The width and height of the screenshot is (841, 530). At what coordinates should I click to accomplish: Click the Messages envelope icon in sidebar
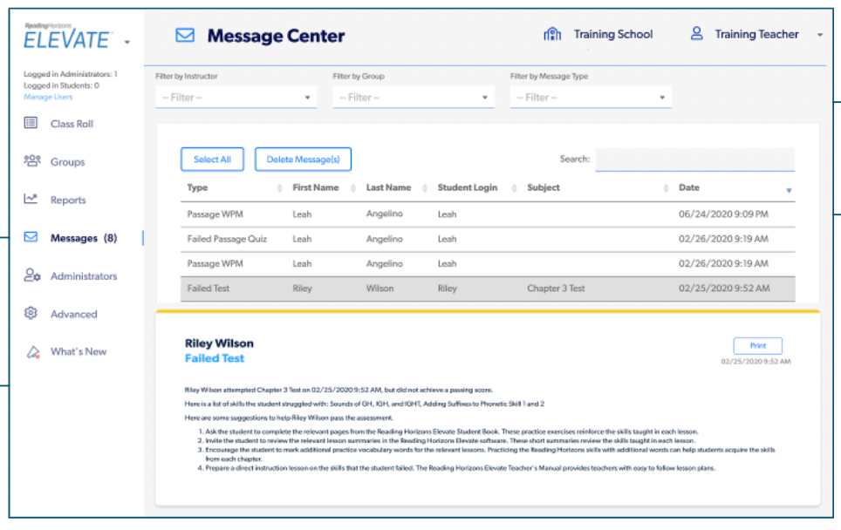tap(31, 237)
